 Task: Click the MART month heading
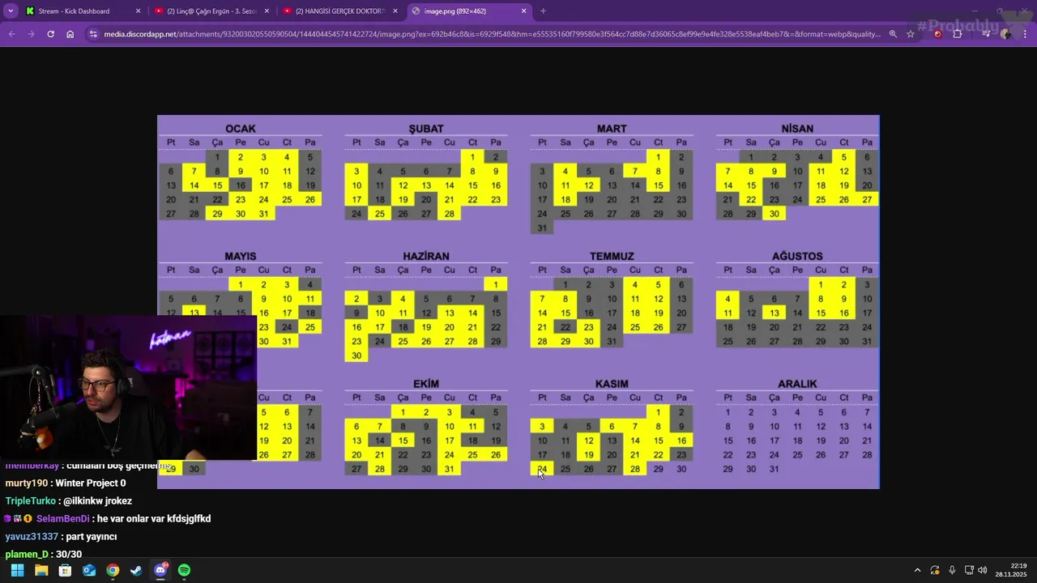pos(612,129)
